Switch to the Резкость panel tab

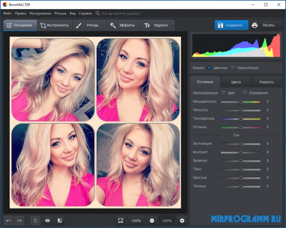click(266, 82)
